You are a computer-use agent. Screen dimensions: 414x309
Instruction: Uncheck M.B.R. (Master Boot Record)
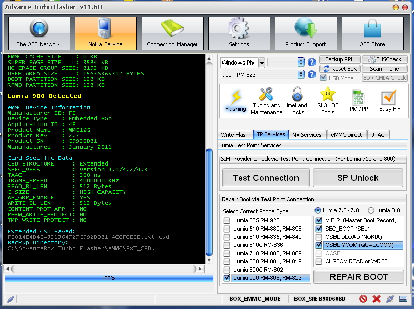point(319,220)
